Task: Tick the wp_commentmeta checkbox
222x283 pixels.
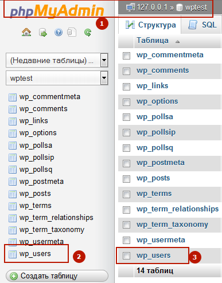Action: pyautogui.click(x=126, y=56)
